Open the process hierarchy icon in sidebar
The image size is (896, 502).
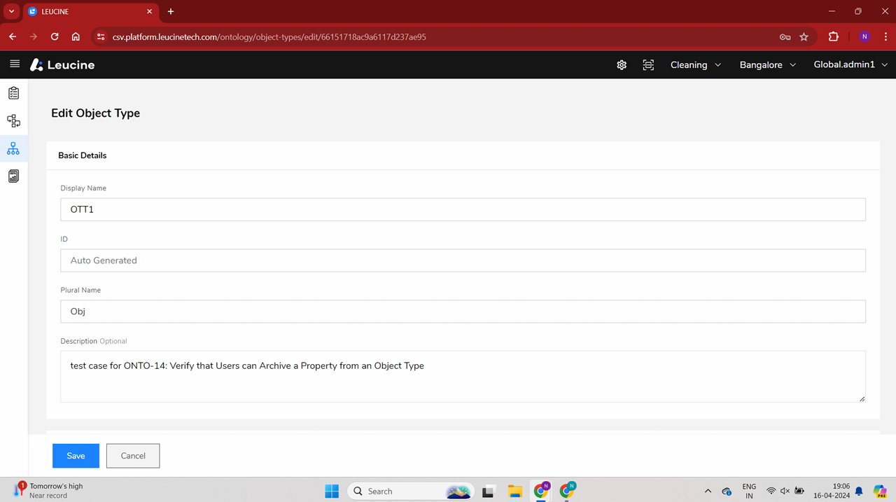13,121
